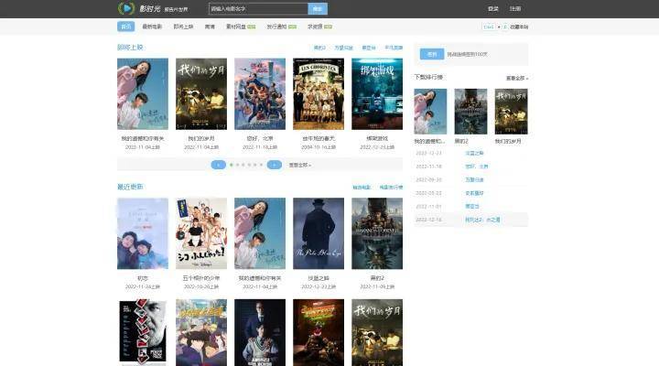Open the 绑架游戏 movie poster
This screenshot has width=659, height=366.
click(377, 93)
